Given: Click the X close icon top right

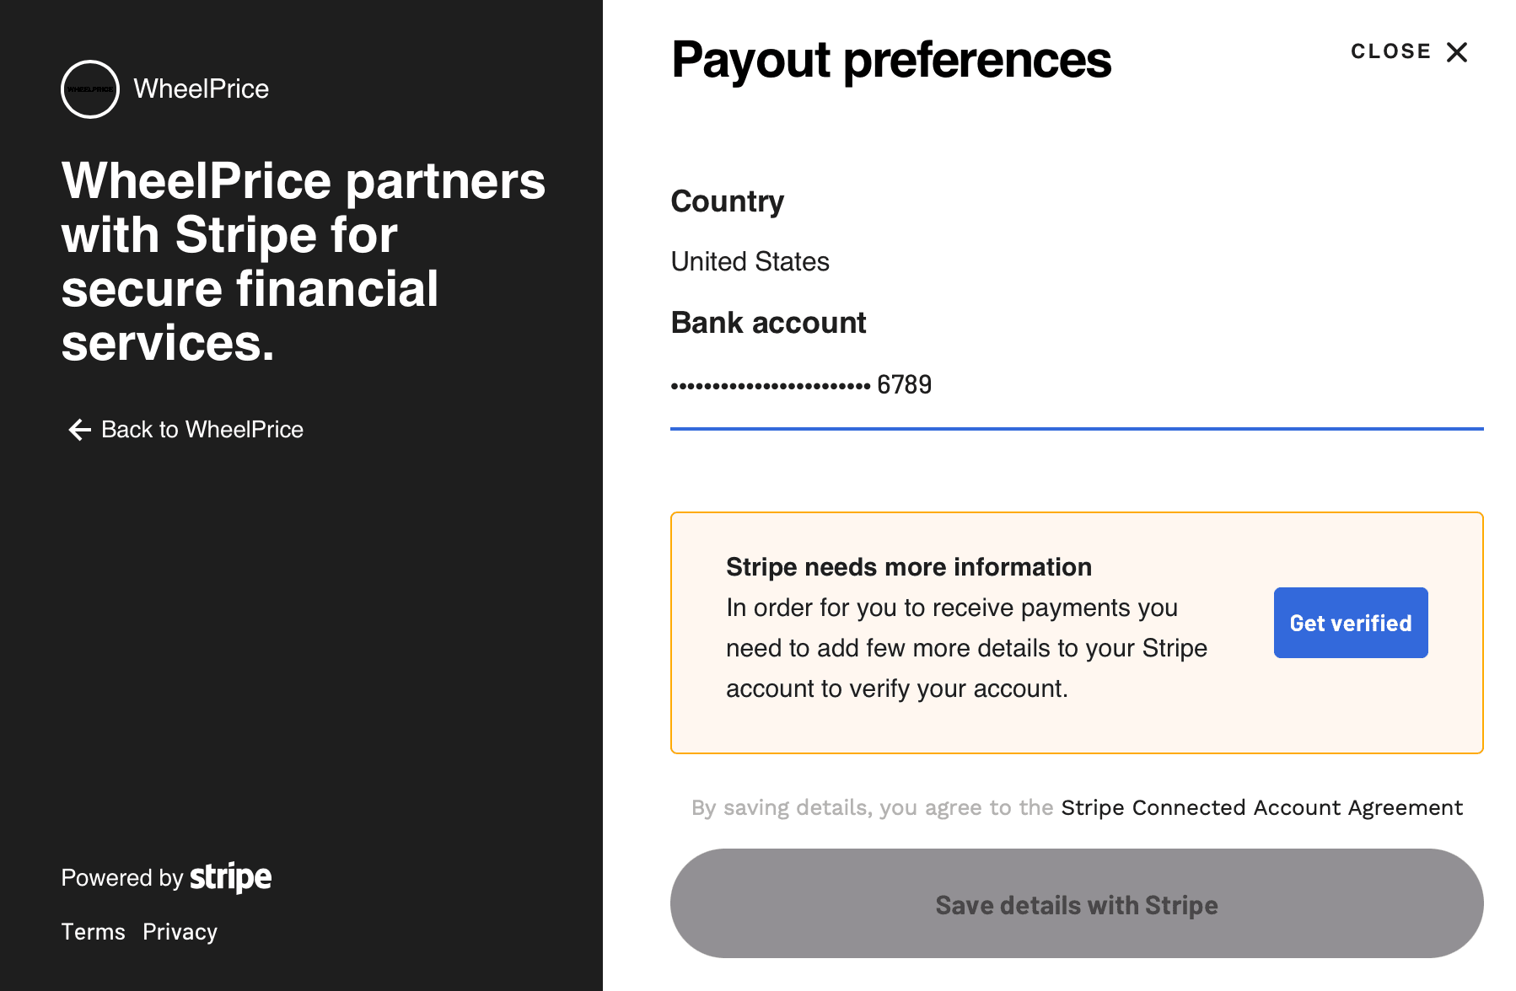Looking at the screenshot, I should pyautogui.click(x=1457, y=51).
